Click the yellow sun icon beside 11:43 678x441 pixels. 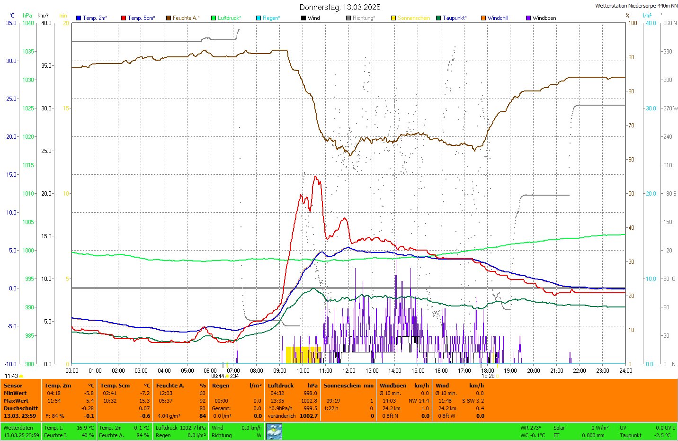[x=21, y=376]
